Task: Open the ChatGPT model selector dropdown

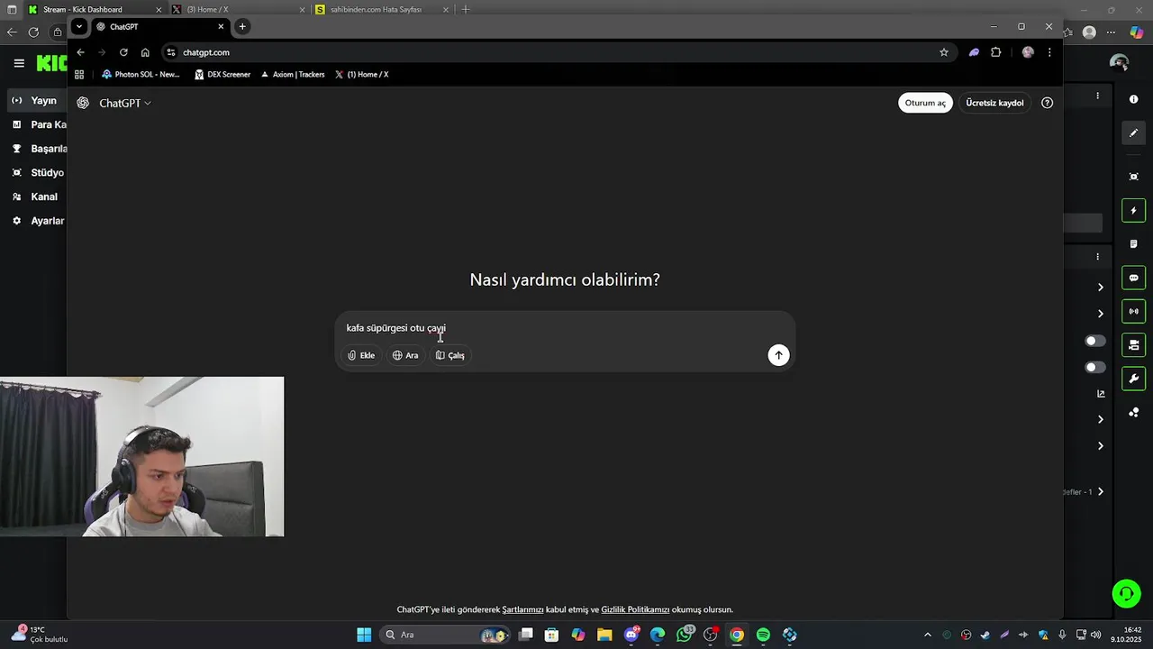Action: tap(125, 103)
